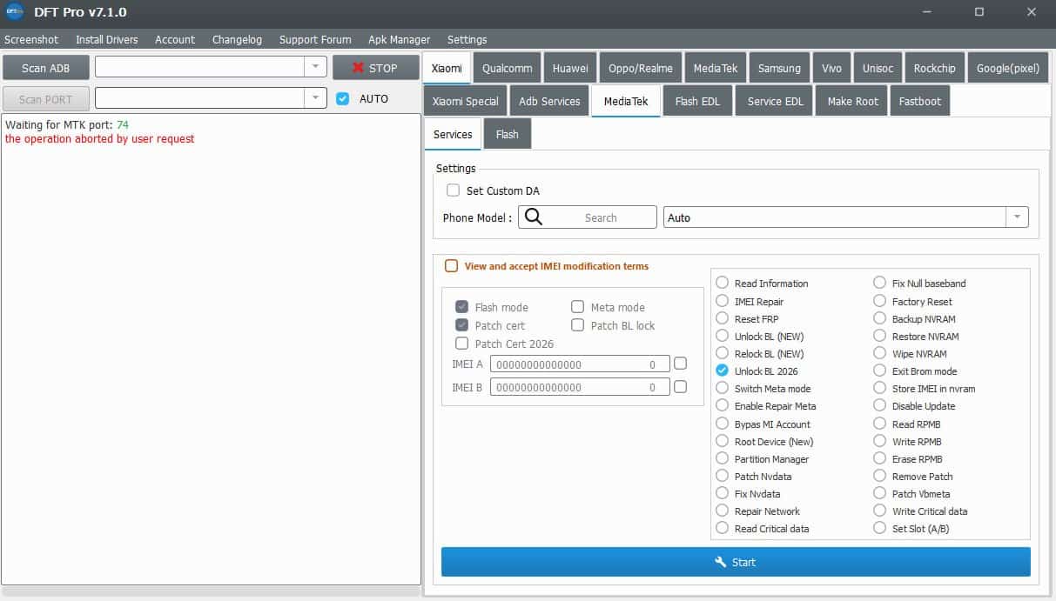Open the Flash EDL sub-tab
This screenshot has height=601, width=1056.
(x=698, y=101)
